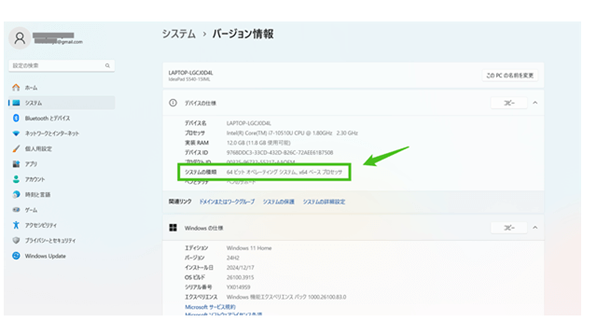Collapse the デバイスの仕様 section chevron

coord(535,103)
